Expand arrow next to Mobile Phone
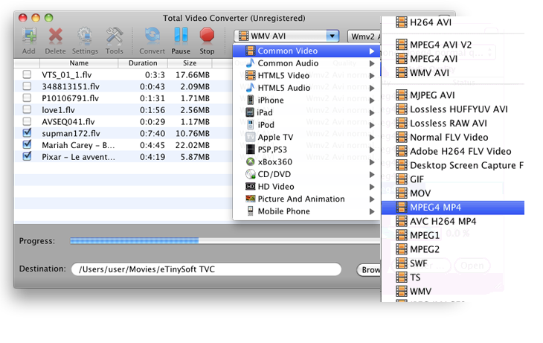 point(372,211)
